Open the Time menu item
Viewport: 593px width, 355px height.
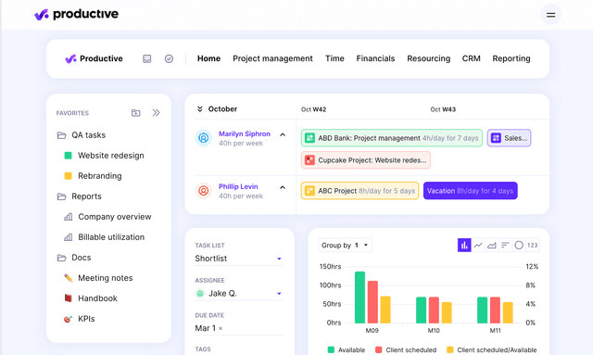(334, 58)
